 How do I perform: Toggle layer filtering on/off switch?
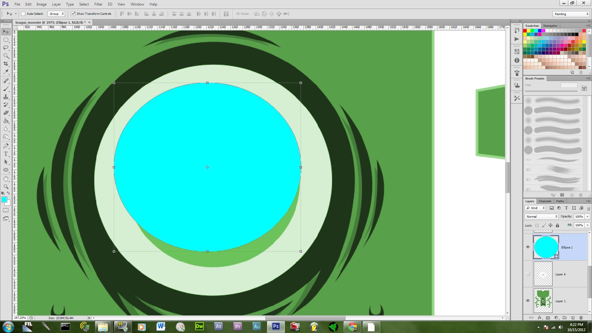[589, 208]
